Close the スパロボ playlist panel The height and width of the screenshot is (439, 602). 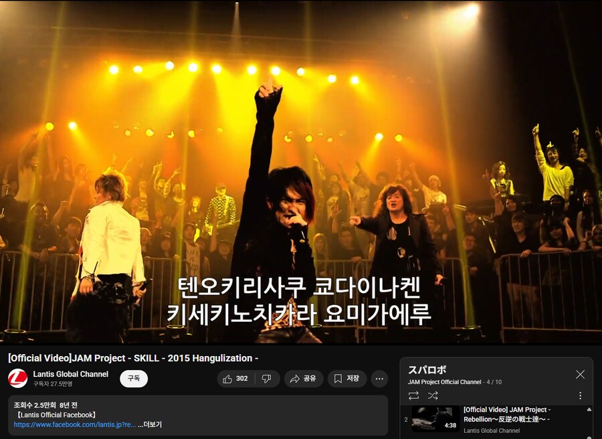pyautogui.click(x=580, y=375)
